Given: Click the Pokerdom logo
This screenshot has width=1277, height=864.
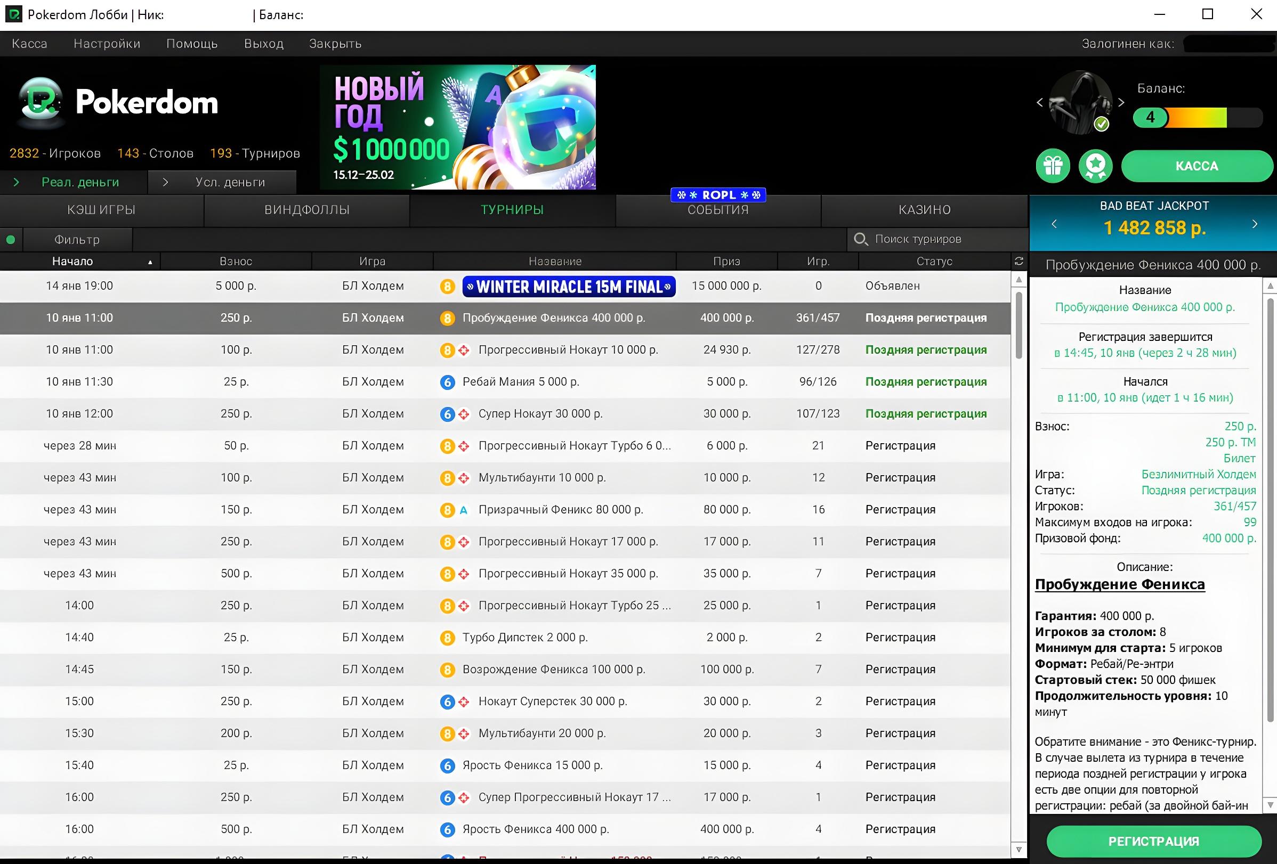Looking at the screenshot, I should click(x=118, y=102).
